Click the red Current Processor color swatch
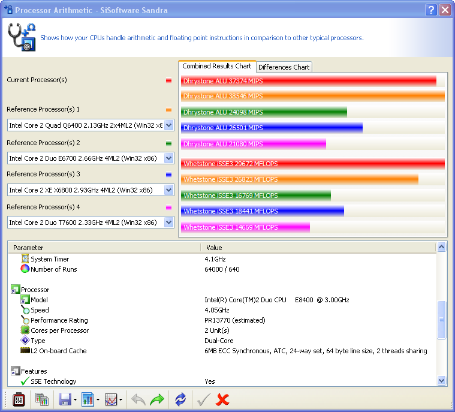 pos(168,81)
